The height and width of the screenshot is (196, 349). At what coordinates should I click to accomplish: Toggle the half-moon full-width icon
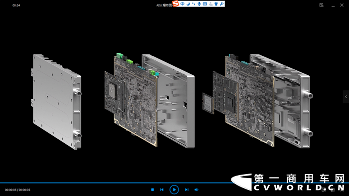pyautogui.click(x=188, y=4)
